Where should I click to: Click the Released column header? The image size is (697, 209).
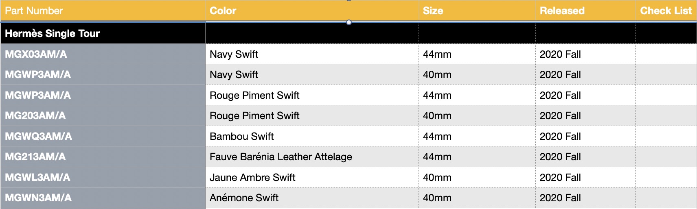[585, 11]
